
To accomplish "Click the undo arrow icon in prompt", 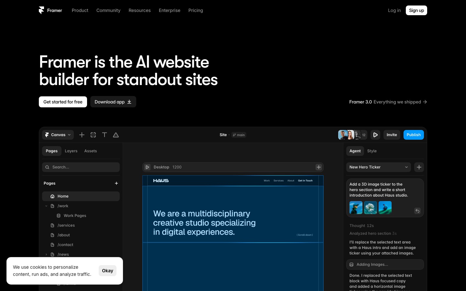I will [417, 211].
